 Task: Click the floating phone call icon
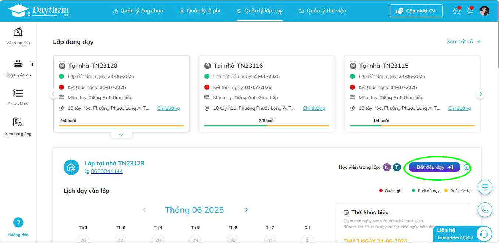(485, 210)
